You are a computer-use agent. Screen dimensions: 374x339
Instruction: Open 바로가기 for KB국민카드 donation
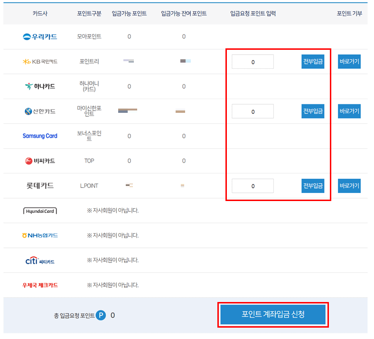coord(349,62)
